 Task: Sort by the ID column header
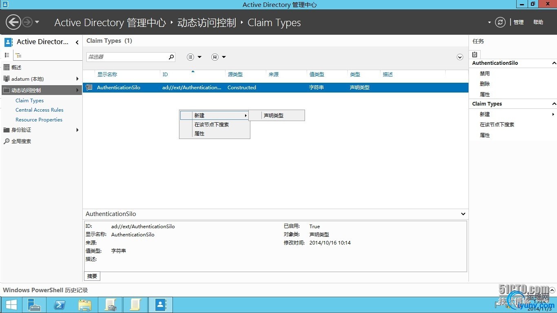(x=165, y=75)
